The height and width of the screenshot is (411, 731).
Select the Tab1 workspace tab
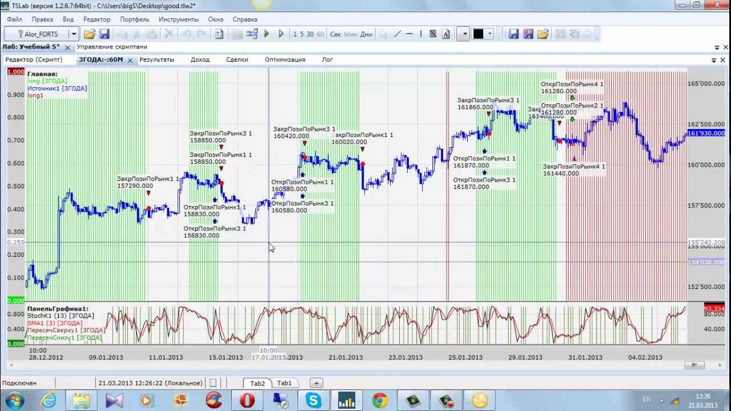coord(284,383)
